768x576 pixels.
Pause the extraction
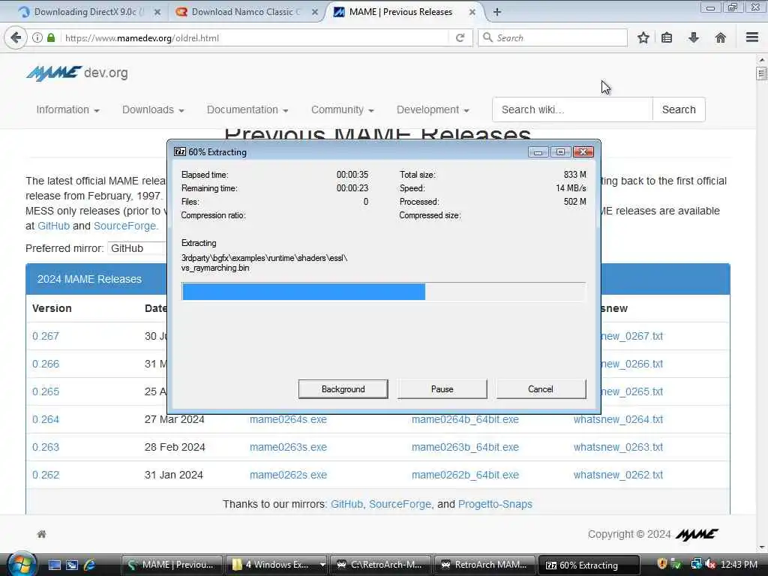tap(442, 389)
